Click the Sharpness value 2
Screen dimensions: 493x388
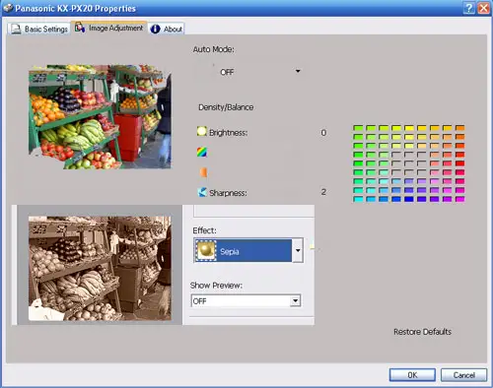323,192
